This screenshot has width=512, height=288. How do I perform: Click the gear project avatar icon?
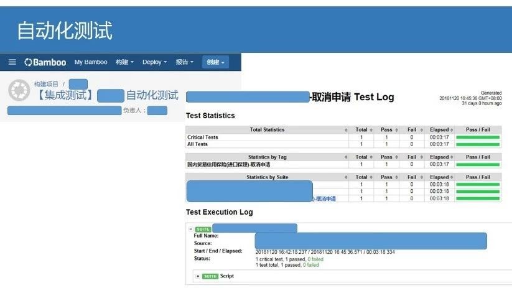tap(19, 90)
